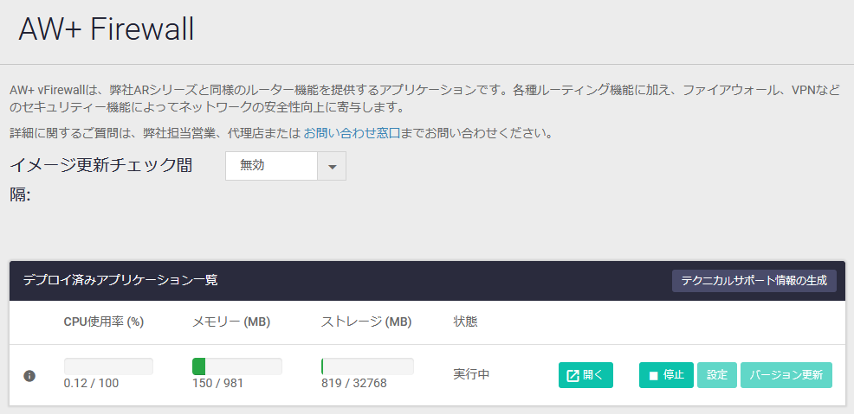Click the info icon in the application row
The width and height of the screenshot is (854, 414).
(29, 375)
